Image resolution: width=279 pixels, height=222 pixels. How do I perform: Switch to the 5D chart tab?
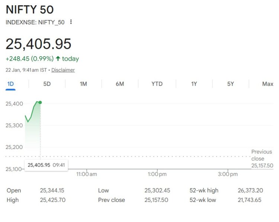[47, 84]
